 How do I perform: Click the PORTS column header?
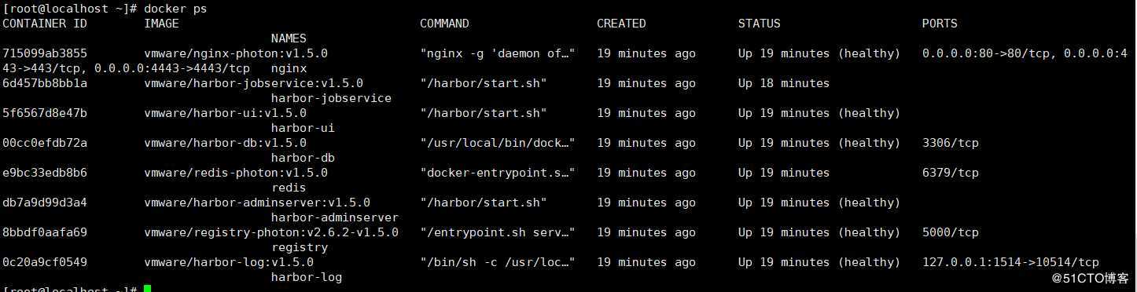[x=940, y=24]
